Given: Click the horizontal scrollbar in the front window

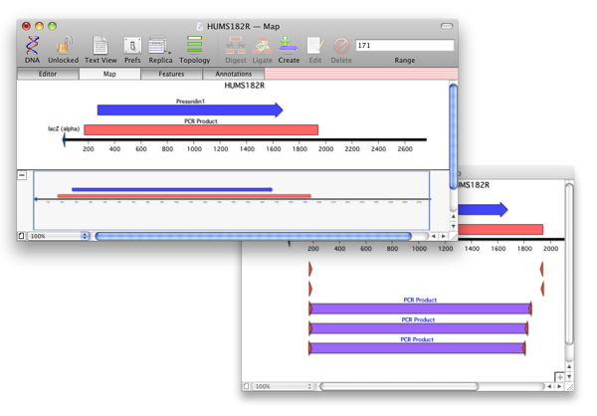Looking at the screenshot, I should click(x=253, y=236).
